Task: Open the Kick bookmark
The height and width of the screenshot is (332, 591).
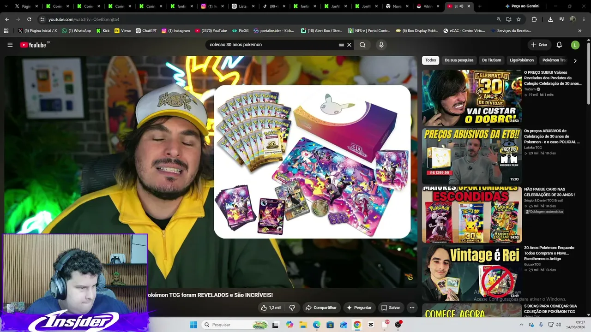Action: pyautogui.click(x=103, y=31)
